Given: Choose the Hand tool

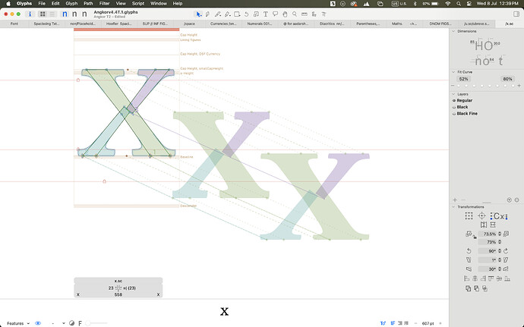Looking at the screenshot, I should pyautogui.click(x=285, y=14).
